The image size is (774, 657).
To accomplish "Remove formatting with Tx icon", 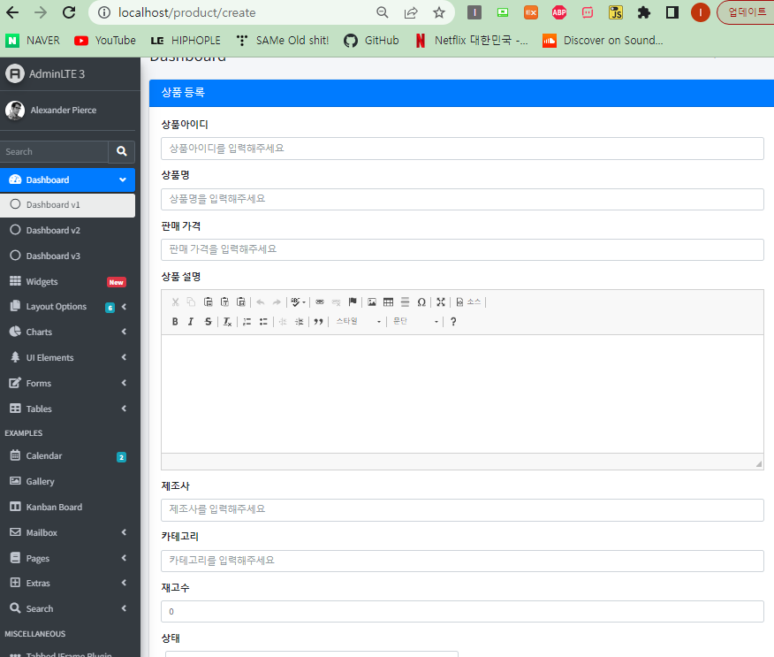I will [x=227, y=322].
